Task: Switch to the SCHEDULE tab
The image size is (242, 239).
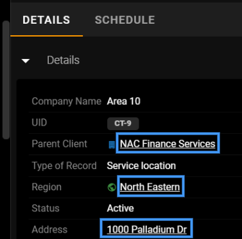Action: click(125, 20)
